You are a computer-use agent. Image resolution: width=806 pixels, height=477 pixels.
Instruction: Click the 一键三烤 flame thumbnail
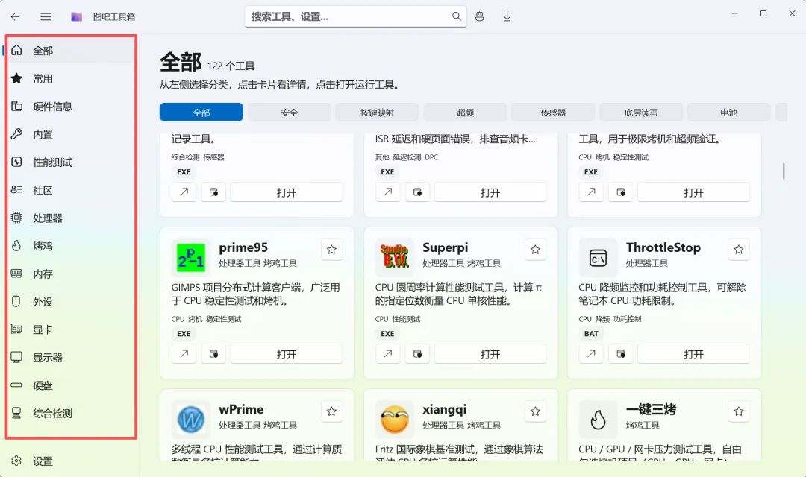pyautogui.click(x=598, y=420)
